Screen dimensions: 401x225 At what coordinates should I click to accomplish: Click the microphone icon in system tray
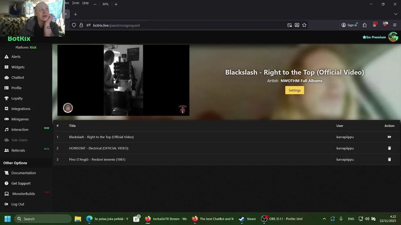click(341, 219)
